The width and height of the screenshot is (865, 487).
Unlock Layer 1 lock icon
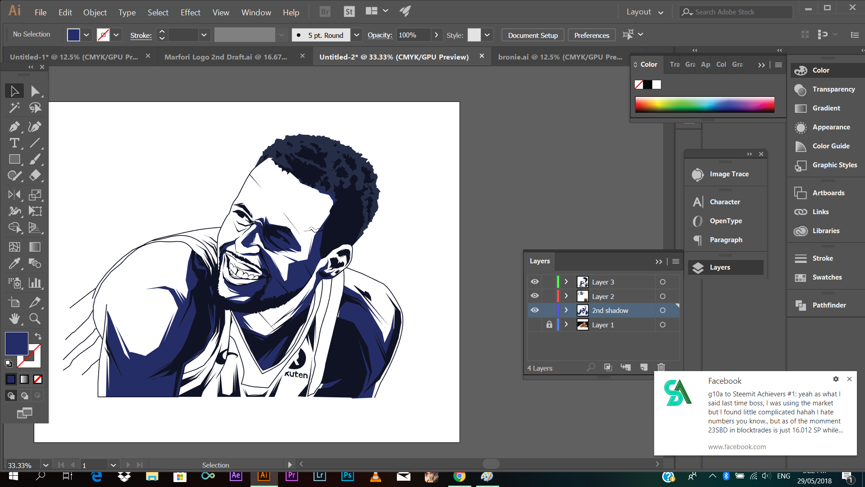coord(549,325)
